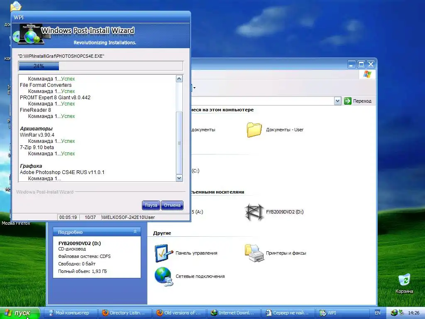Open Принтеры и факсы icon
Viewport: 425px width, 319px height.
coord(254,253)
